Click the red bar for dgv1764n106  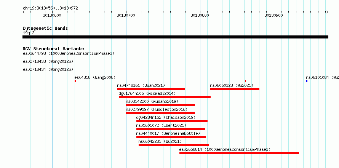165,97
